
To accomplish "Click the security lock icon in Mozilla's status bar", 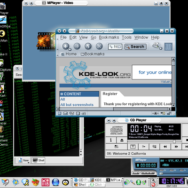I will pos(169,113).
